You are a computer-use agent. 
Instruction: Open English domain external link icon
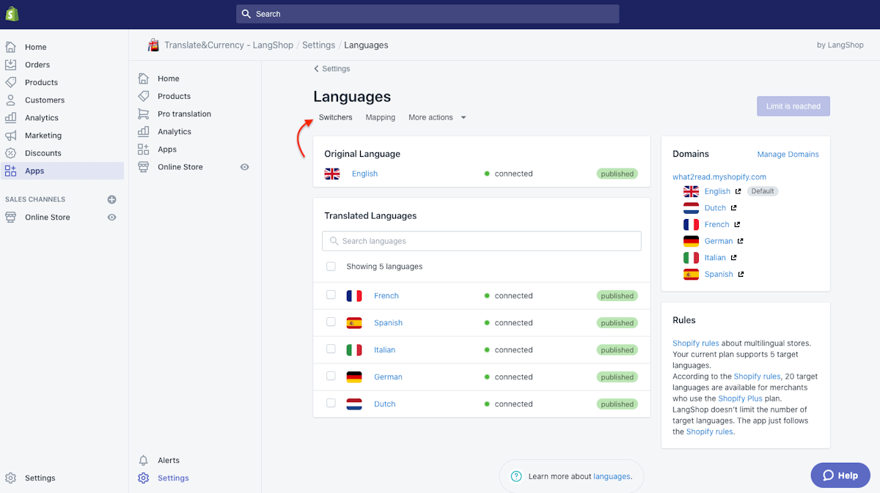[x=738, y=191]
